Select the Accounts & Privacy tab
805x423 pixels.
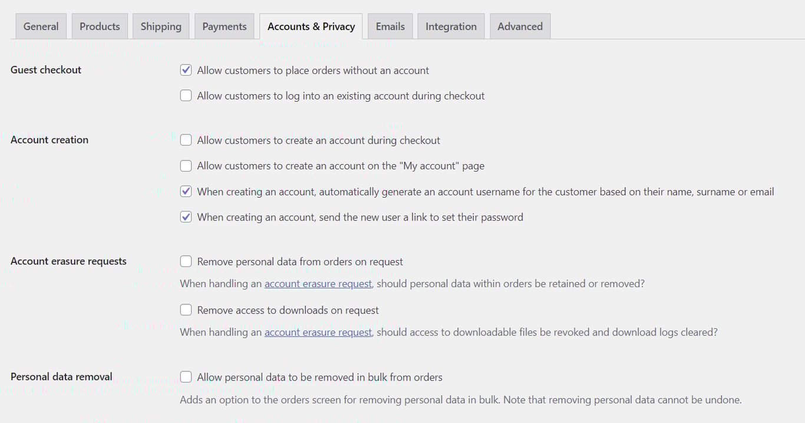tap(311, 26)
